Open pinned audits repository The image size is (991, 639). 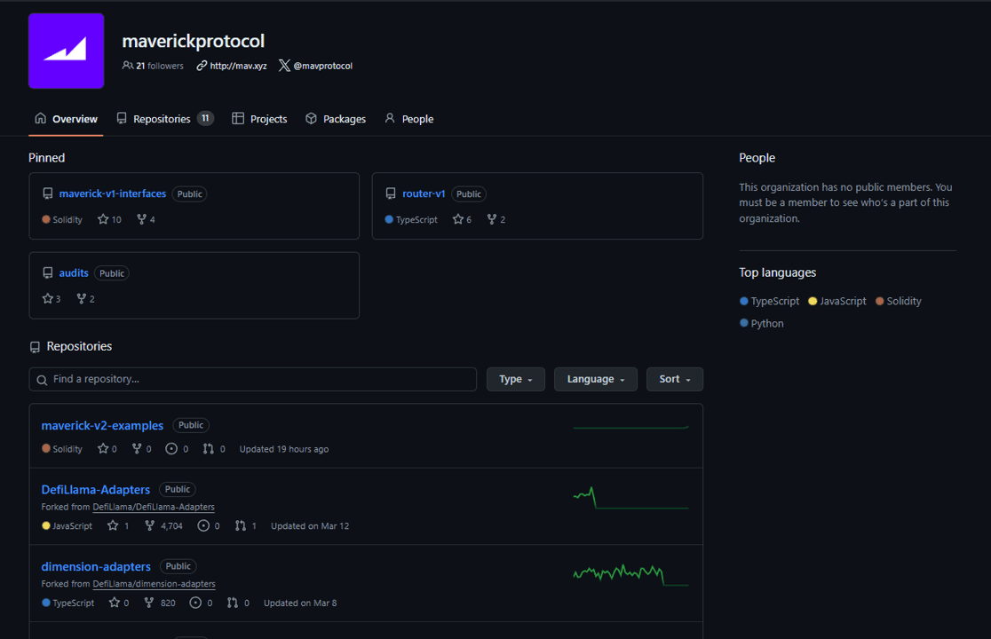click(74, 272)
